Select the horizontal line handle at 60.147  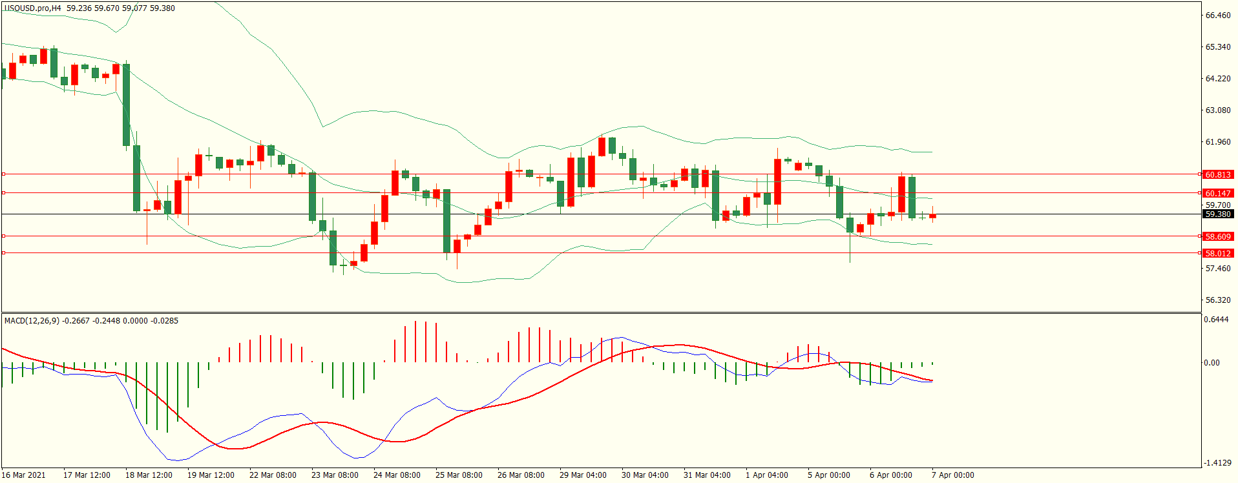tap(4, 193)
